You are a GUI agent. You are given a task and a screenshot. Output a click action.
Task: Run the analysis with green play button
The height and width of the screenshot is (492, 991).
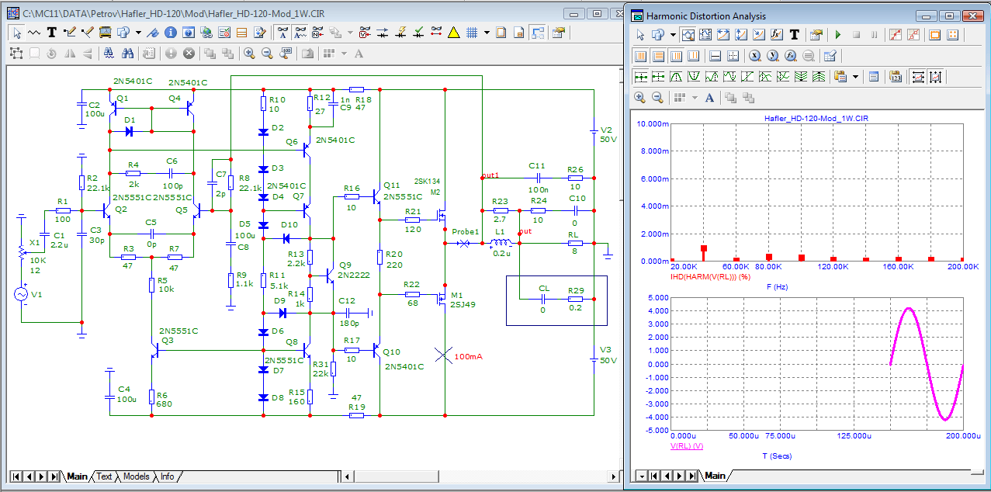click(838, 35)
